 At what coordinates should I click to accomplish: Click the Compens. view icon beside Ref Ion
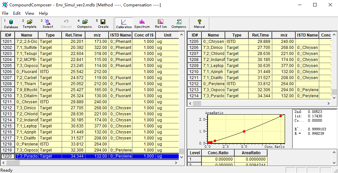[179, 23]
